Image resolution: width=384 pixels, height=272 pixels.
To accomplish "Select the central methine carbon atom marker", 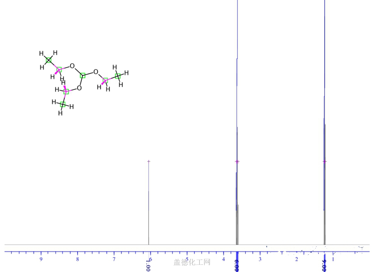I will pos(82,76).
